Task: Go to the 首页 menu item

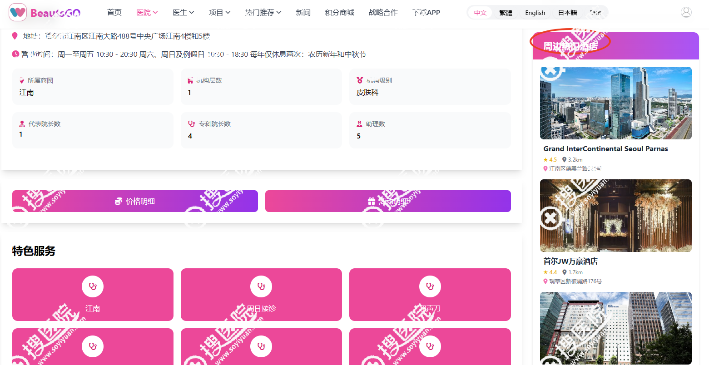Action: (114, 13)
